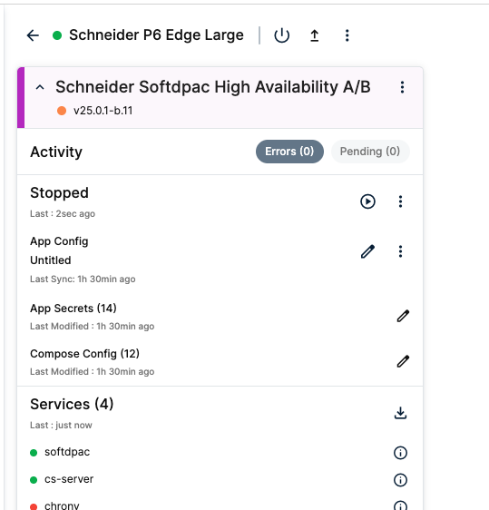Edit the App Config with pencil icon

pos(367,251)
